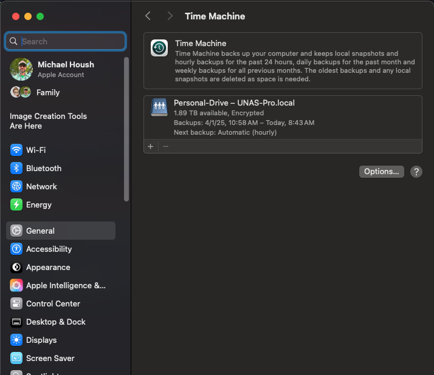The height and width of the screenshot is (375, 434).
Task: Add a backup disk with plus button
Action: coord(151,146)
